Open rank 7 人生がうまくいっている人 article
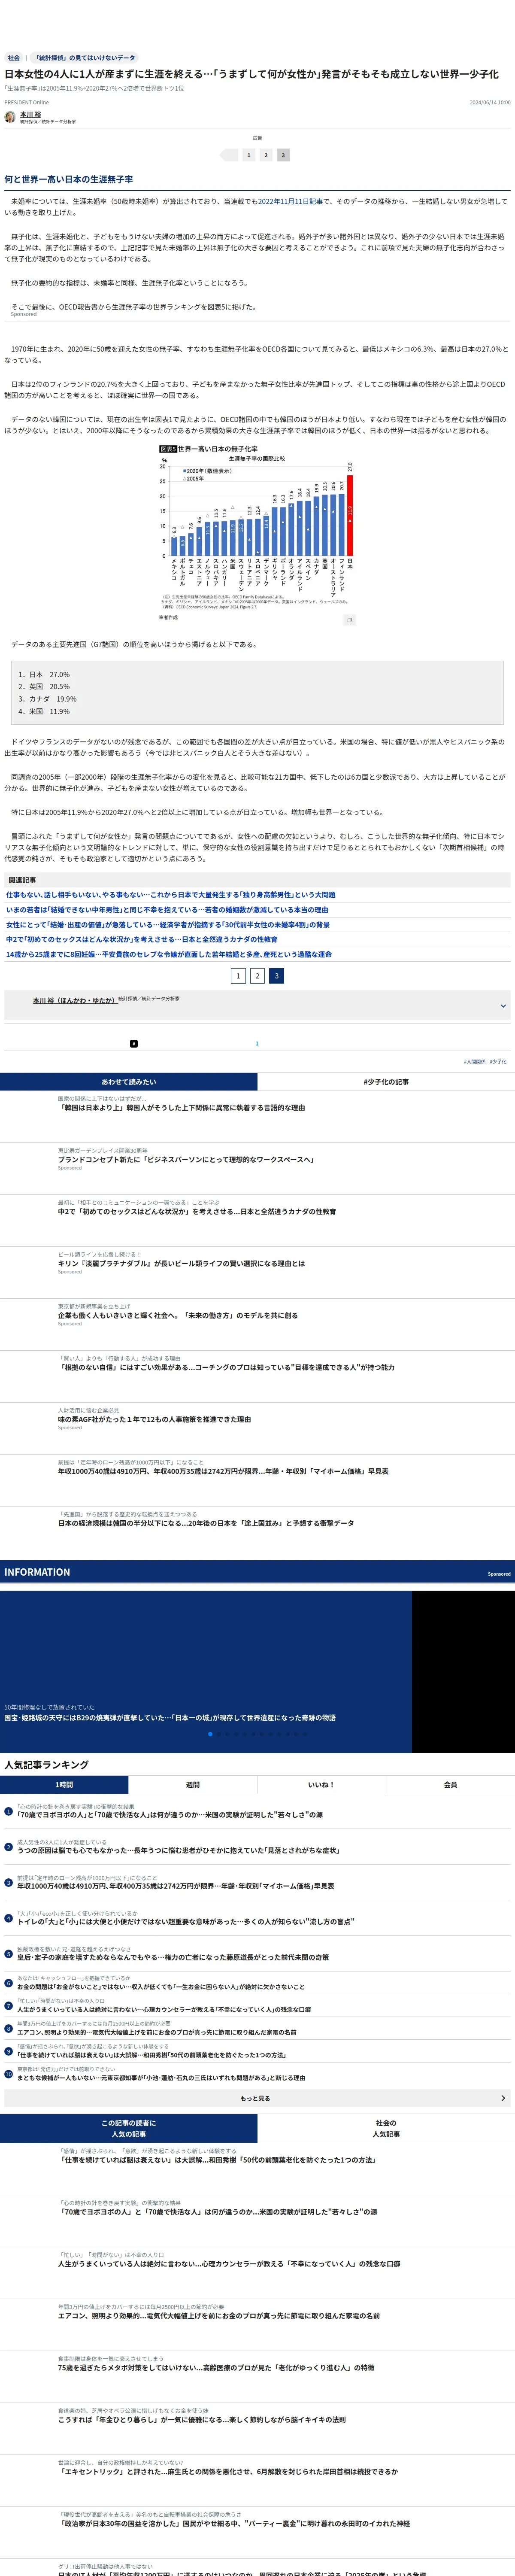The height and width of the screenshot is (2576, 515). 163,2010
